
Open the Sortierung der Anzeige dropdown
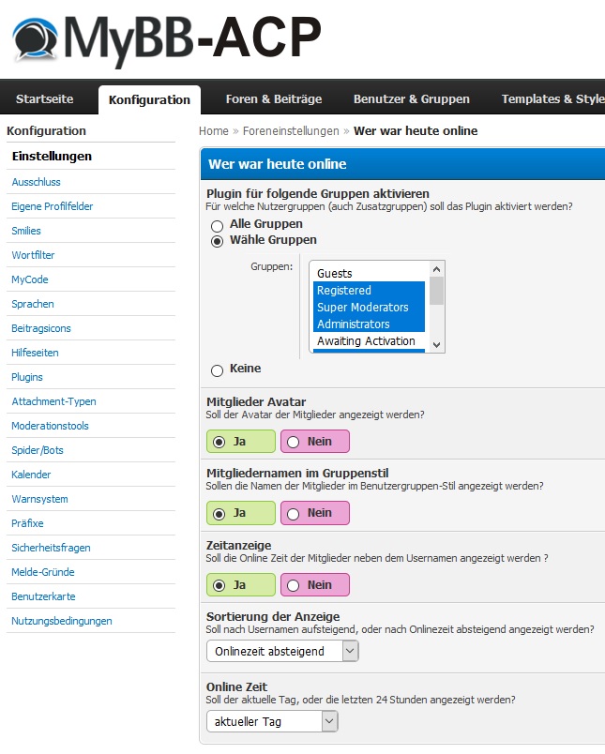coord(282,651)
